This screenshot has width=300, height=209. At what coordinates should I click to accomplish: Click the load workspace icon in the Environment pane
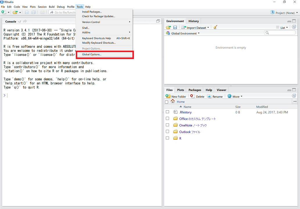pyautogui.click(x=168, y=27)
